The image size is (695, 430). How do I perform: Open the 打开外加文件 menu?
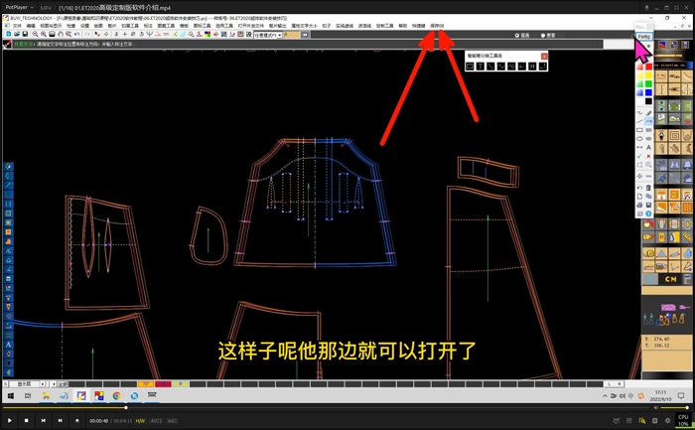pyautogui.click(x=251, y=26)
